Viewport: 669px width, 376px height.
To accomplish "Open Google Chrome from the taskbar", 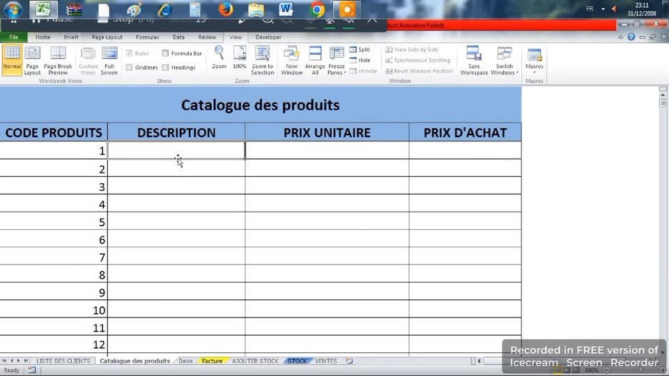I will (x=317, y=9).
